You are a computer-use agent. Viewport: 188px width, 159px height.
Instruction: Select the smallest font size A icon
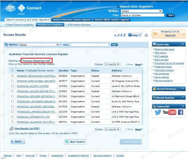(x=115, y=35)
